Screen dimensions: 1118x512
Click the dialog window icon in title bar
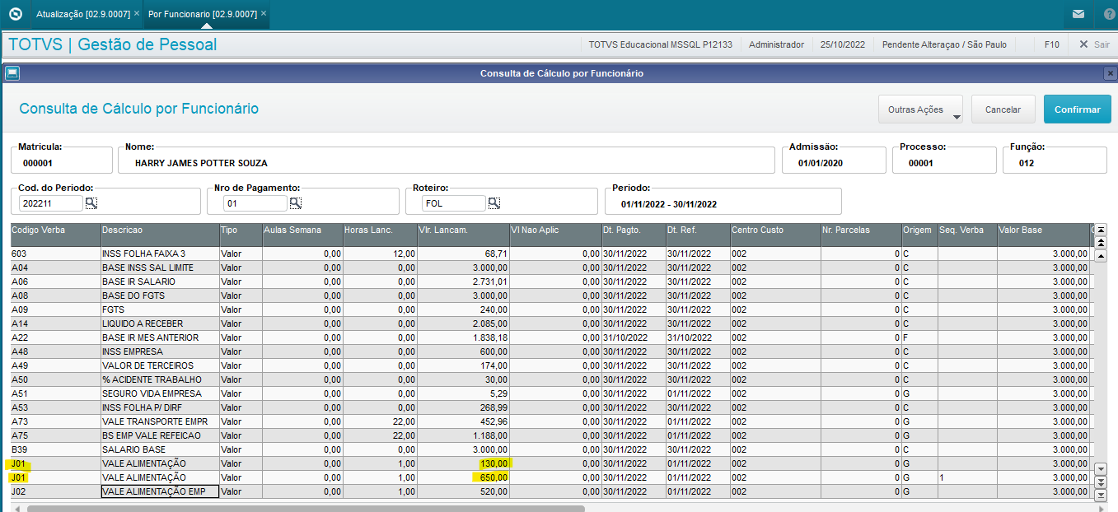(x=12, y=73)
